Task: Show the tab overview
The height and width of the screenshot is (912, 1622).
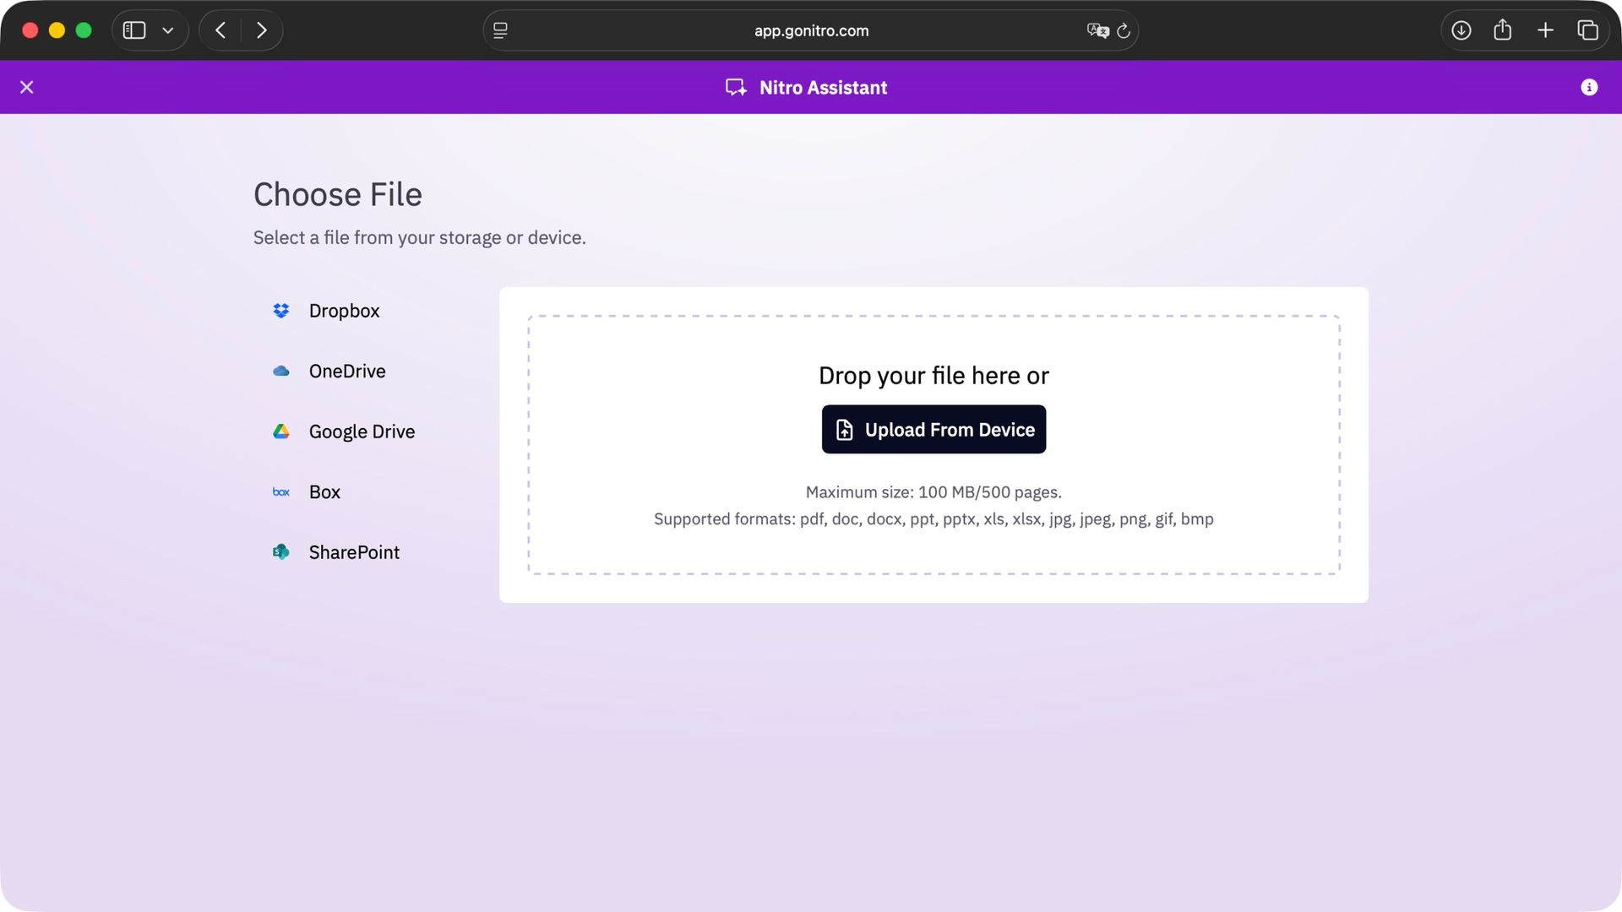Action: tap(1587, 30)
